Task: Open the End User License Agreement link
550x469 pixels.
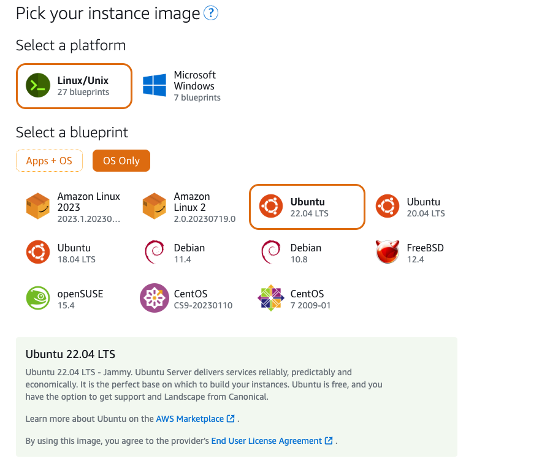Action: (267, 441)
